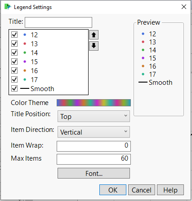Click the red marker for item 13
192x201 pixels.
tap(25, 44)
